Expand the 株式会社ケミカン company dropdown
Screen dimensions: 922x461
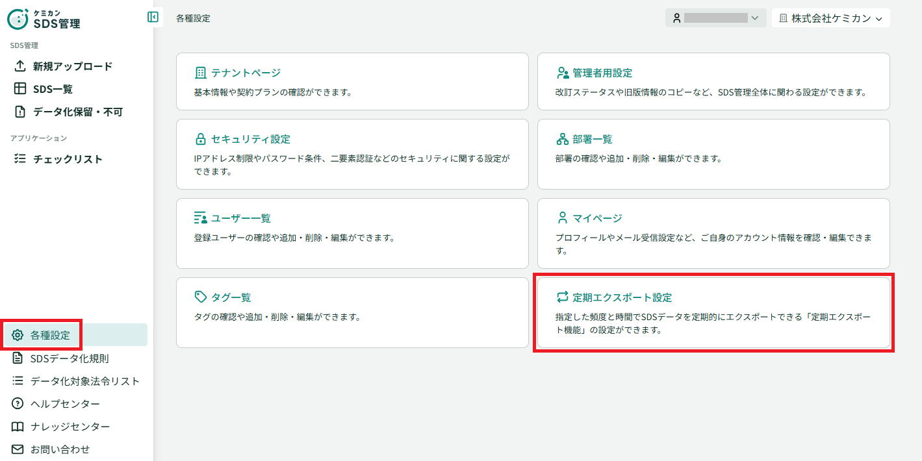830,18
